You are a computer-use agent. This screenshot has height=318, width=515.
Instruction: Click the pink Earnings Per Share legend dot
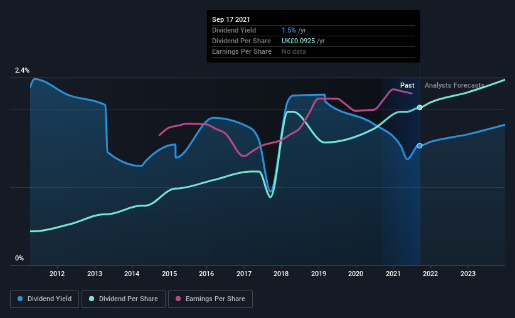(178, 299)
